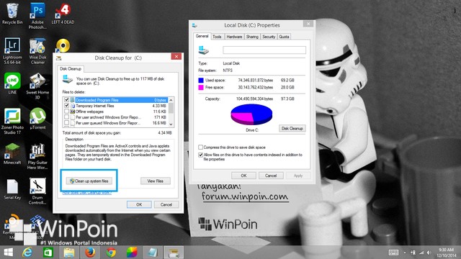Switch to the Quota tab
The image size is (461, 259).
[x=284, y=37]
